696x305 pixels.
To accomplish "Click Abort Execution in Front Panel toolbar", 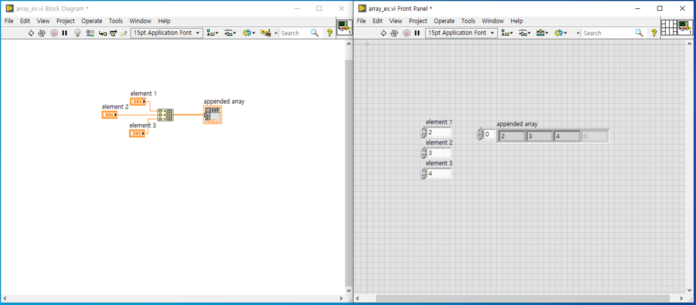I will pyautogui.click(x=407, y=33).
